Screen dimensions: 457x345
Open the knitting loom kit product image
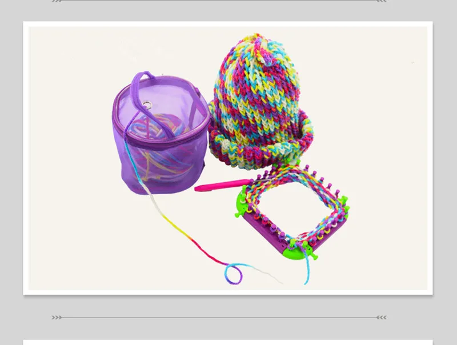pyautogui.click(x=228, y=158)
